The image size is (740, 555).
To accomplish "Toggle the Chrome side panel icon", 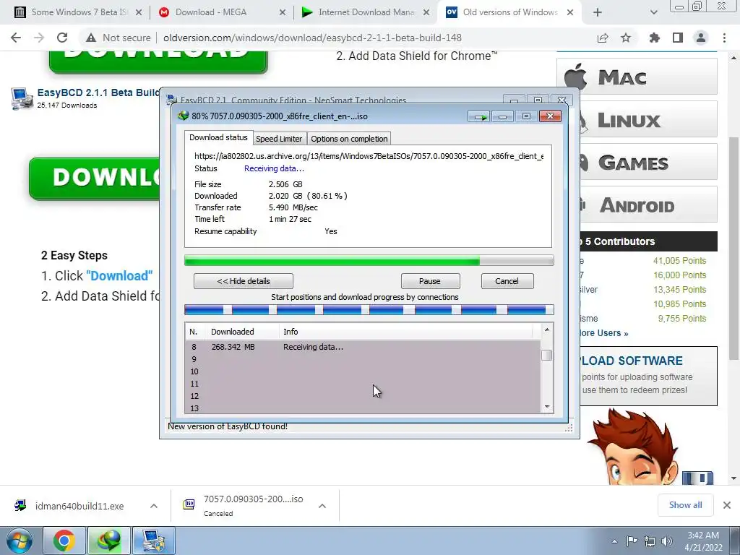I will [678, 38].
